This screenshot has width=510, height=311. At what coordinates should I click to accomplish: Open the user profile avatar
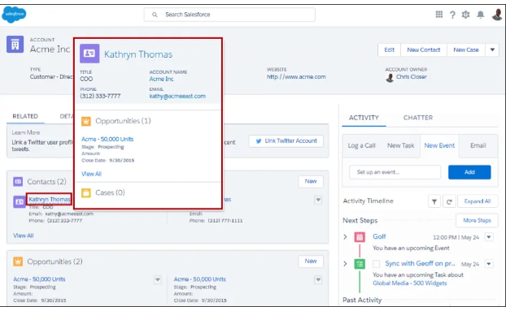(497, 15)
